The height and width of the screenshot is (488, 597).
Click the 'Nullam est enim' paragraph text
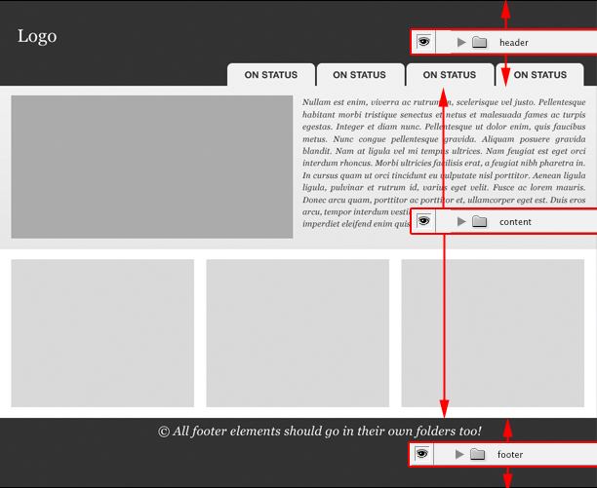444,163
